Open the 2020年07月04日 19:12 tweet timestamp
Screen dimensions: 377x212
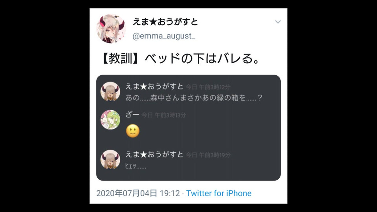[138, 193]
